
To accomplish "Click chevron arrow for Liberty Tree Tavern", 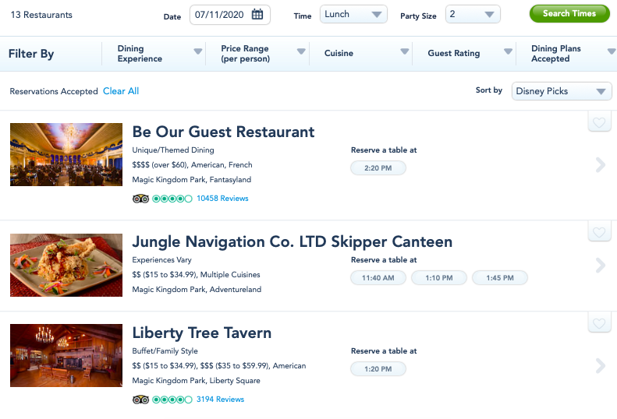I will (600, 365).
